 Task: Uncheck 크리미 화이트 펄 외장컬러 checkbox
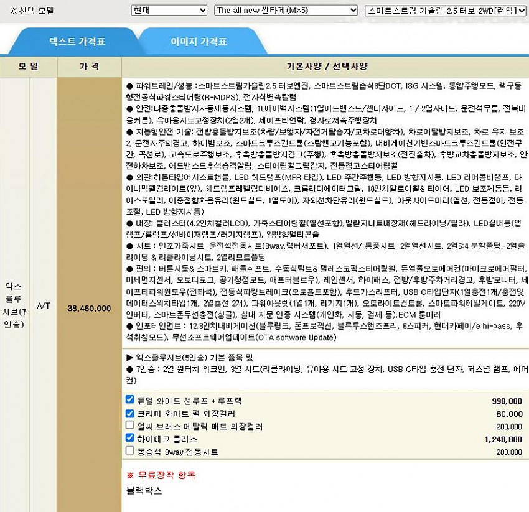pos(130,413)
